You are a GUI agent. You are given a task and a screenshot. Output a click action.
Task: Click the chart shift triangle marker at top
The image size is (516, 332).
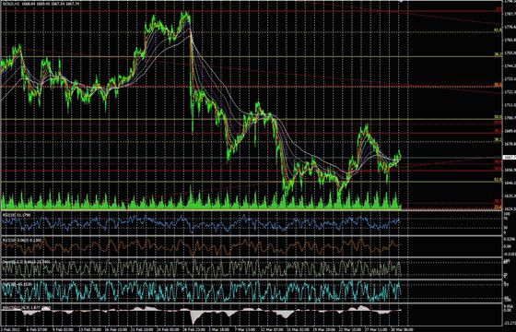[x=401, y=2]
